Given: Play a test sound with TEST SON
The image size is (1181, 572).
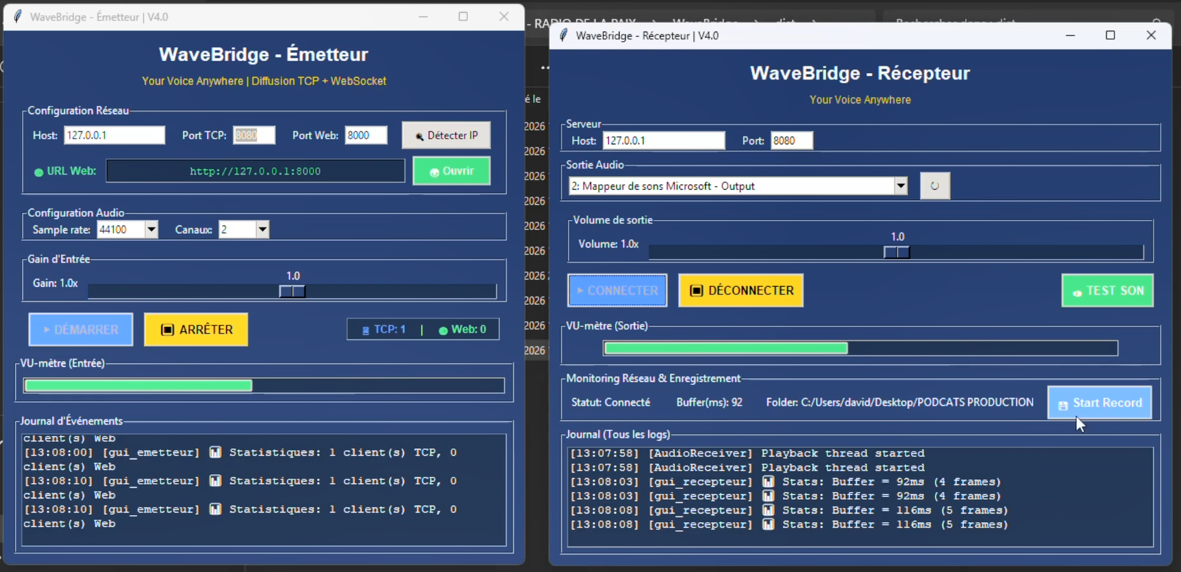Looking at the screenshot, I should point(1108,290).
